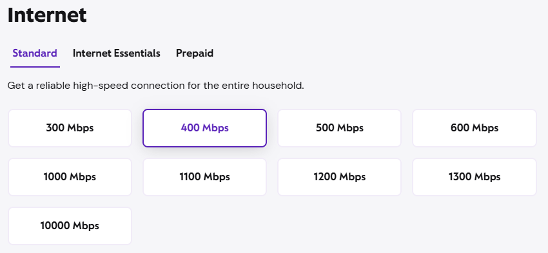Select the highlighted 400 Mbps plan
Screen dimensions: 548x253
click(204, 128)
